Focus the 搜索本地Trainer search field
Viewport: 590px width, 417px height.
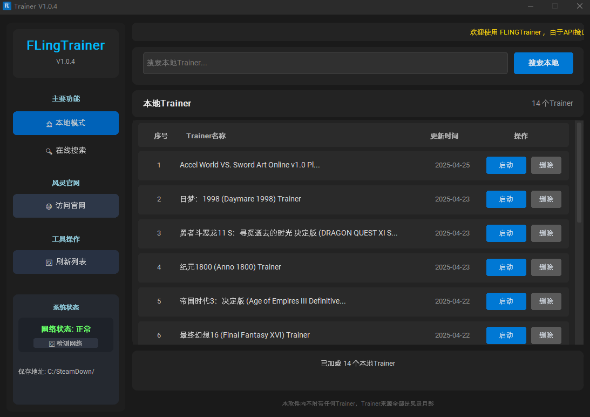(x=325, y=63)
